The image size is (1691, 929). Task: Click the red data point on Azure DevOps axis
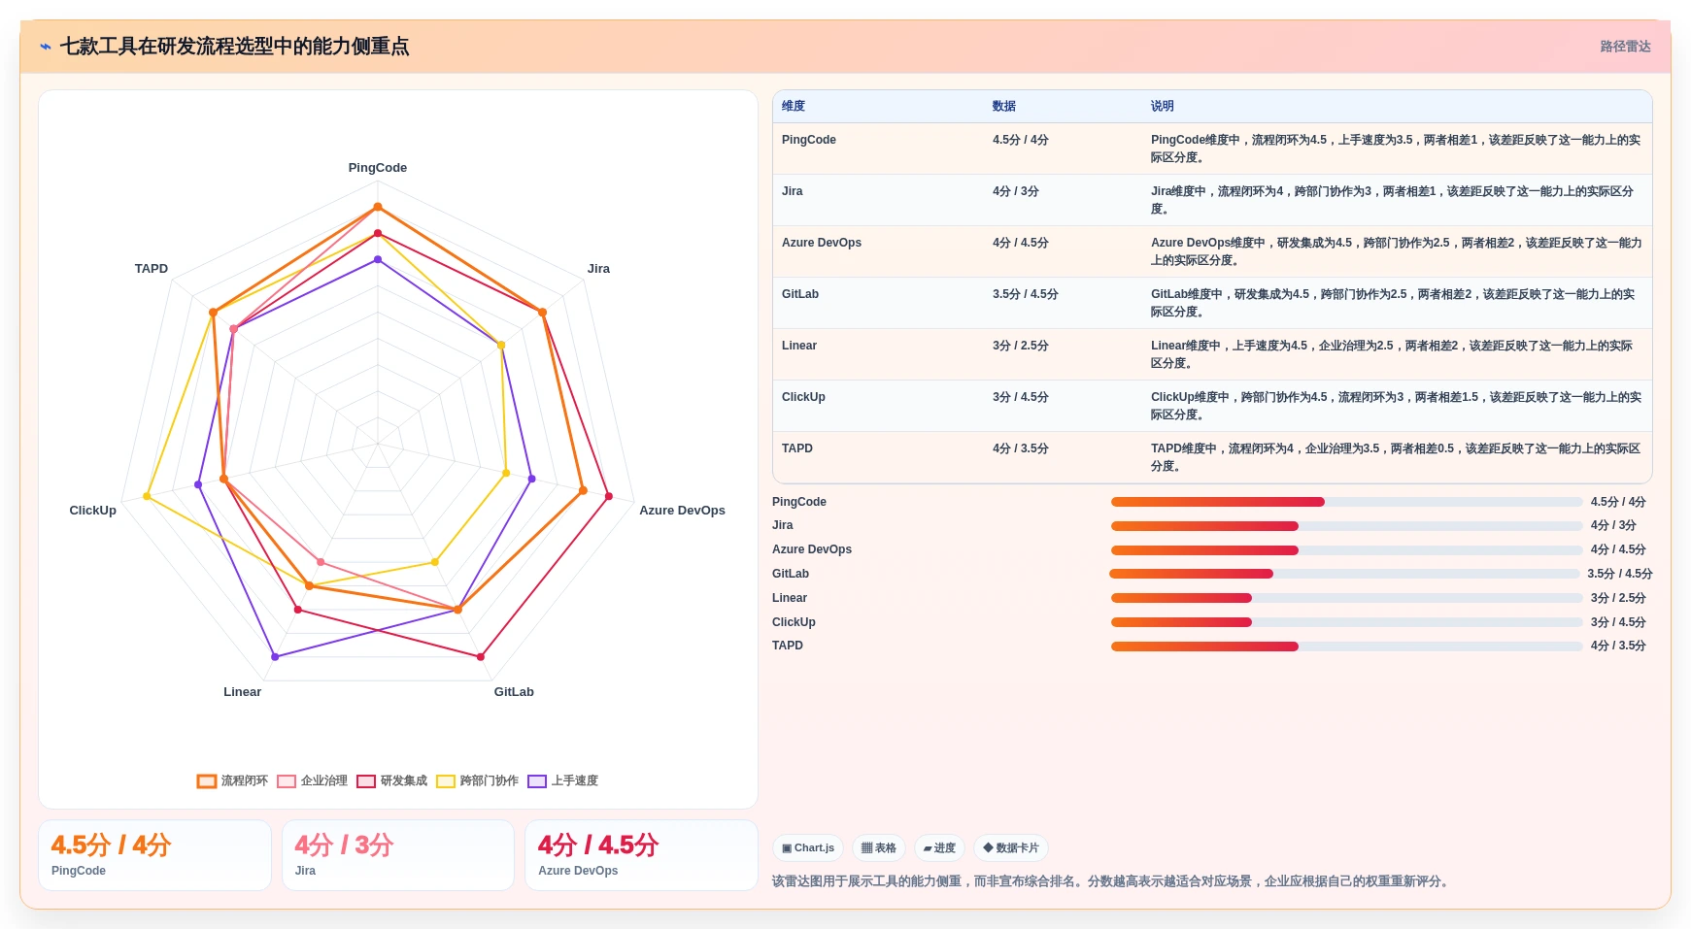point(609,496)
